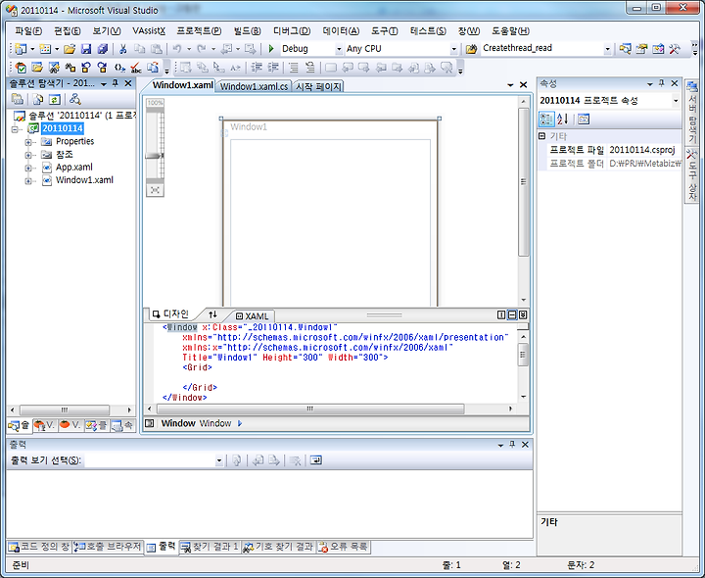Click the New Project icon in toolbar

click(21, 49)
